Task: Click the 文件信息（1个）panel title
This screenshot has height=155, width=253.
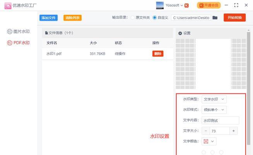Action: 61,33
